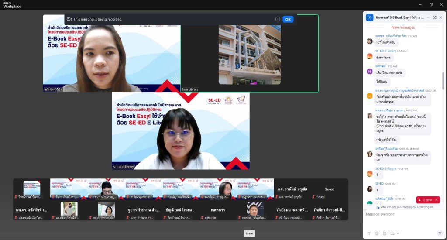447x240 pixels.
Task: Expand screenshot options dropdown arrow
Action: 398,233
